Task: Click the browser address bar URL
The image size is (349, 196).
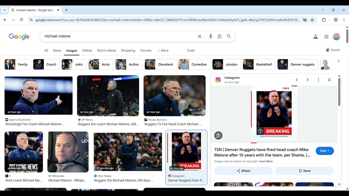Action: click(168, 20)
